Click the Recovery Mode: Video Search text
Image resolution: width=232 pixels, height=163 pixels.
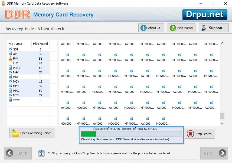(35, 29)
